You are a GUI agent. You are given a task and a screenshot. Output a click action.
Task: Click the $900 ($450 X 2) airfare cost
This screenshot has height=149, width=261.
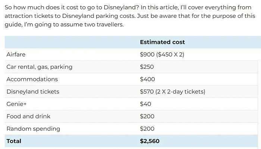(x=162, y=55)
